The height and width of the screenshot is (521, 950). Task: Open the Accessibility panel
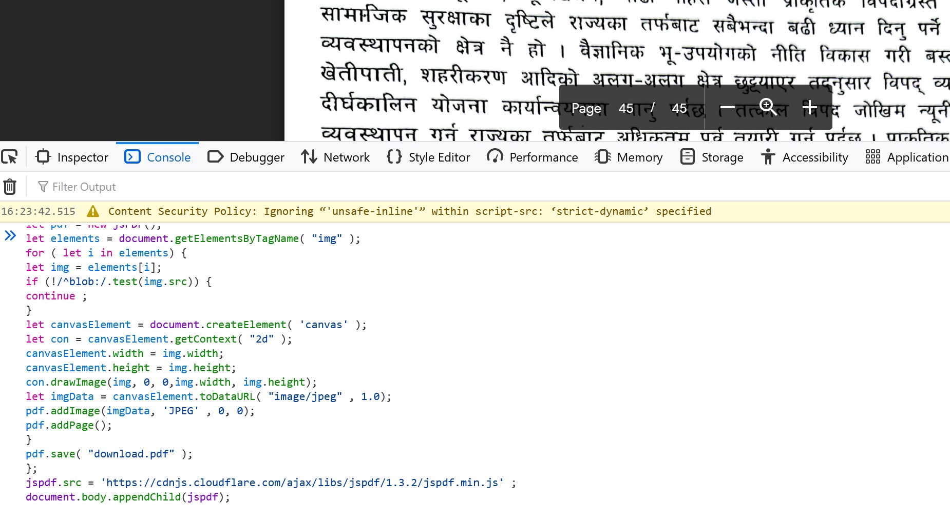click(x=805, y=157)
